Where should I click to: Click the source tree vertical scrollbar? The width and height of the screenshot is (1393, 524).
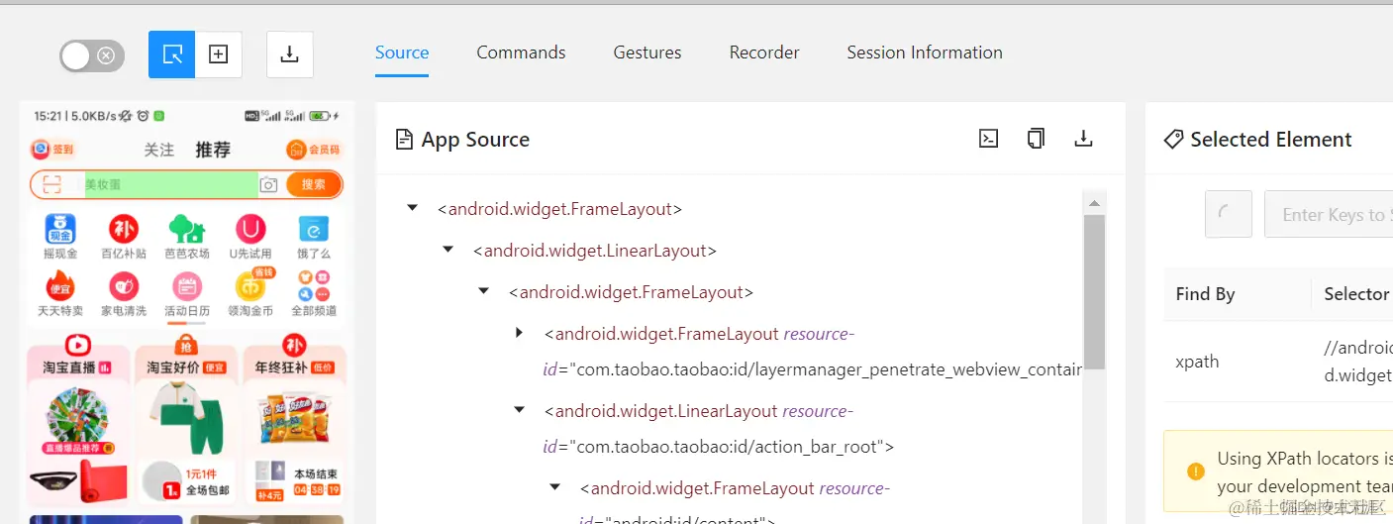pos(1094,292)
